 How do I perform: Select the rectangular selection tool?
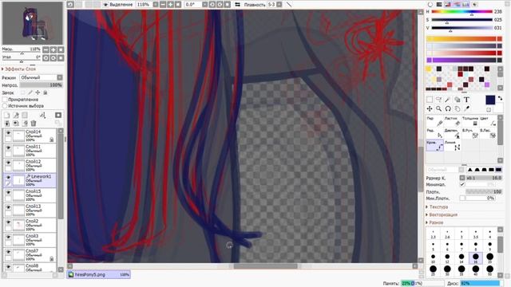(x=430, y=100)
